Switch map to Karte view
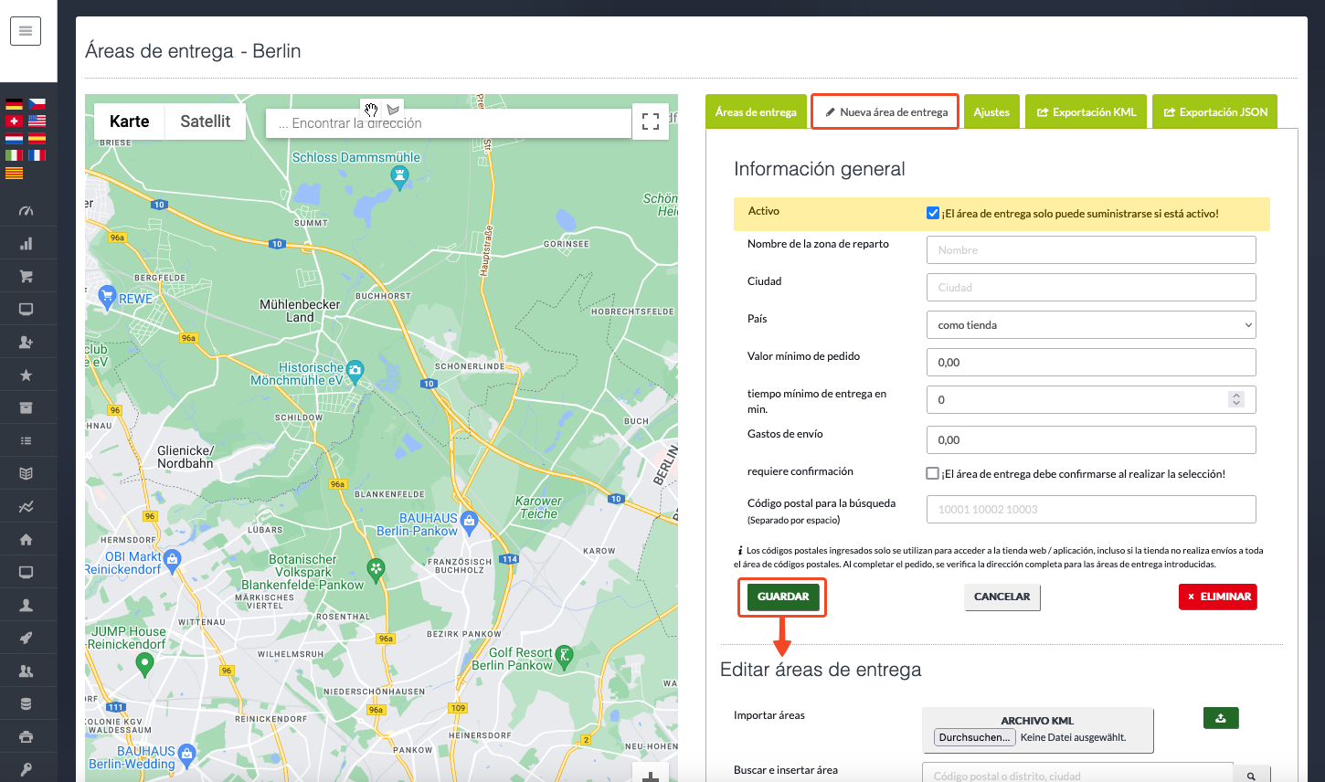Viewport: 1325px width, 782px height. point(129,122)
